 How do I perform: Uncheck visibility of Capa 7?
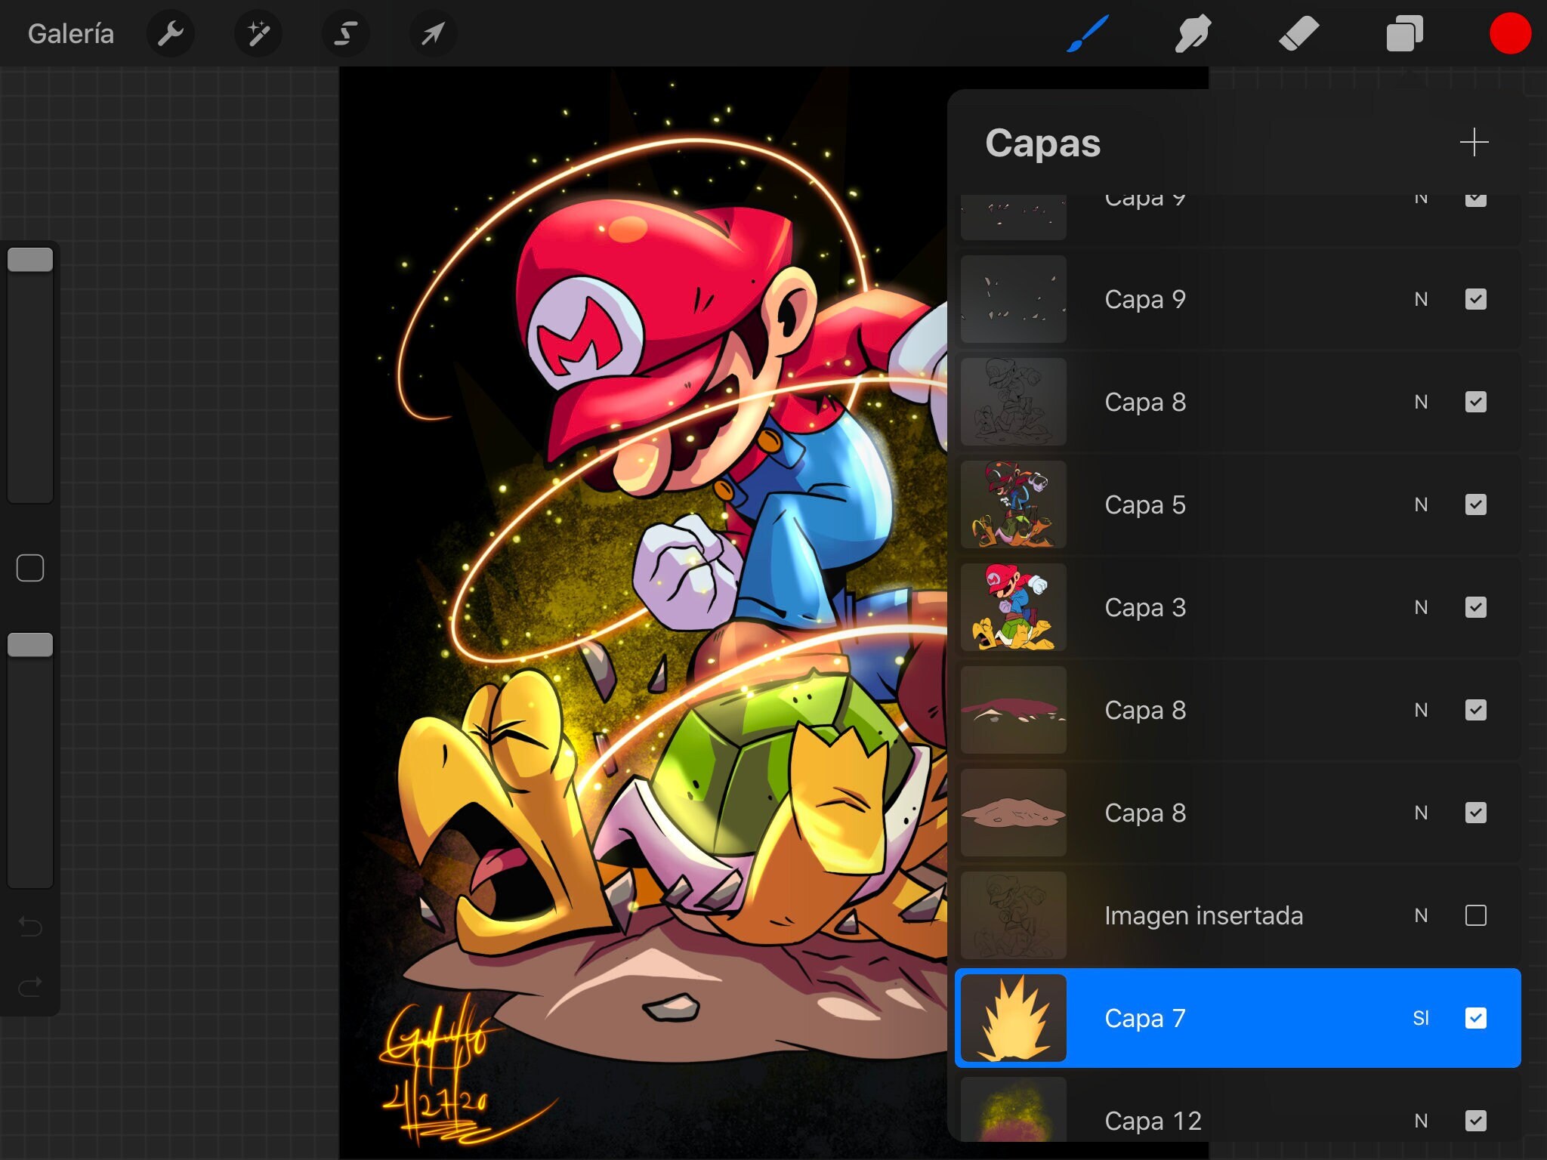(1475, 1018)
